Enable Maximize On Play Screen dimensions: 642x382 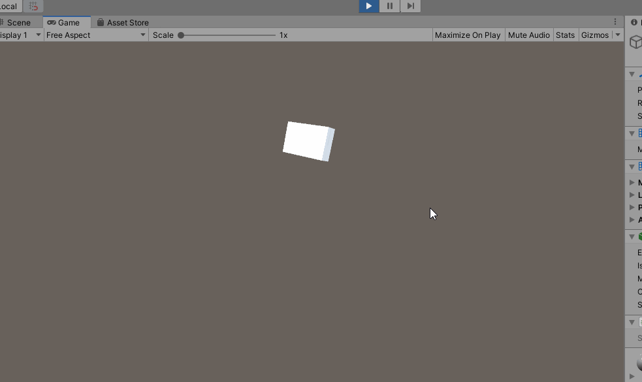point(466,35)
